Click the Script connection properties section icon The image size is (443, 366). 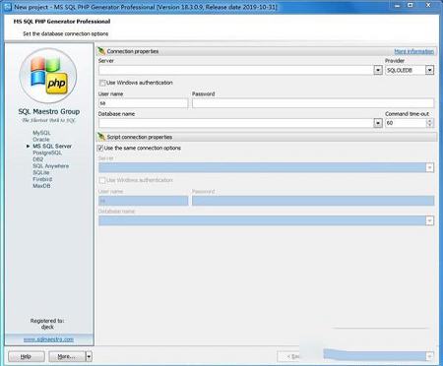pyautogui.click(x=101, y=137)
